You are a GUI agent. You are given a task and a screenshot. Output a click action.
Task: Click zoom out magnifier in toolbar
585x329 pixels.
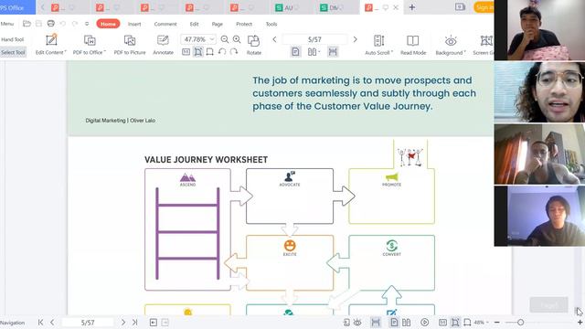225,39
